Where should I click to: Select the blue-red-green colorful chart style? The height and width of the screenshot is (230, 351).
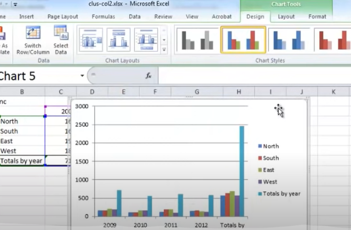(x=243, y=40)
